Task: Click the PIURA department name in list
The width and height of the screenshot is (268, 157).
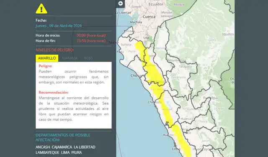Action: pyautogui.click(x=77, y=152)
